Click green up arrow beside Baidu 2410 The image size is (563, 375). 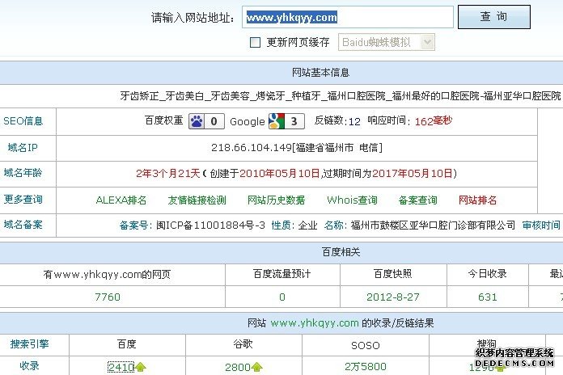click(x=141, y=367)
